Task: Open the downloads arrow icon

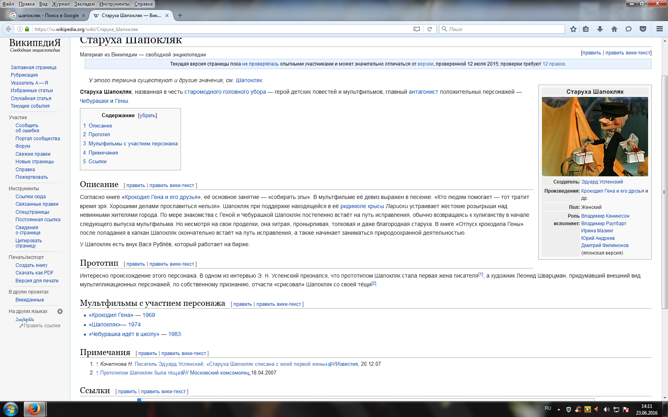Action: 600,29
